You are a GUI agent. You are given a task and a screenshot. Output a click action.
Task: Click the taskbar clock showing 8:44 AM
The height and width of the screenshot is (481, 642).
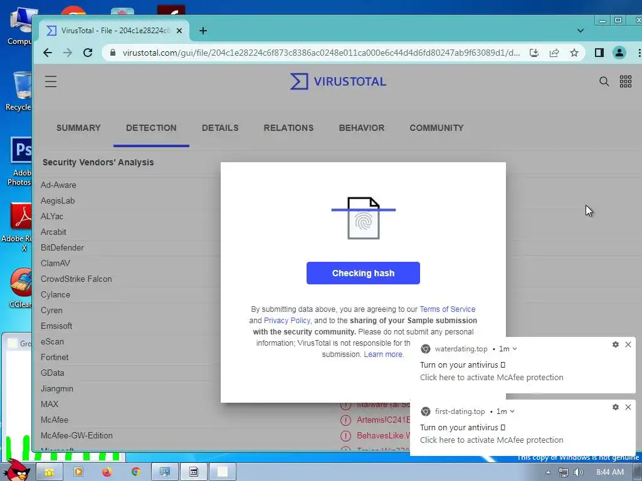pos(609,472)
